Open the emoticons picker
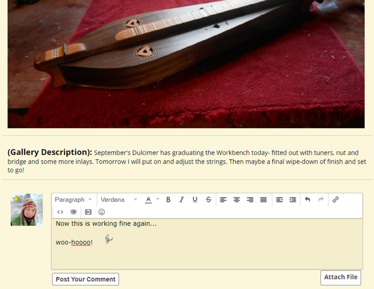 coord(102,212)
